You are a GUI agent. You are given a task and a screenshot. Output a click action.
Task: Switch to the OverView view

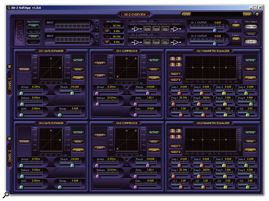coord(251,26)
